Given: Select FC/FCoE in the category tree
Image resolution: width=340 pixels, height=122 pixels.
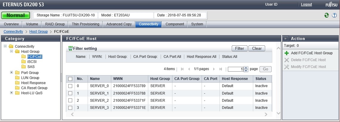Looking at the screenshot, I should click(35, 57).
